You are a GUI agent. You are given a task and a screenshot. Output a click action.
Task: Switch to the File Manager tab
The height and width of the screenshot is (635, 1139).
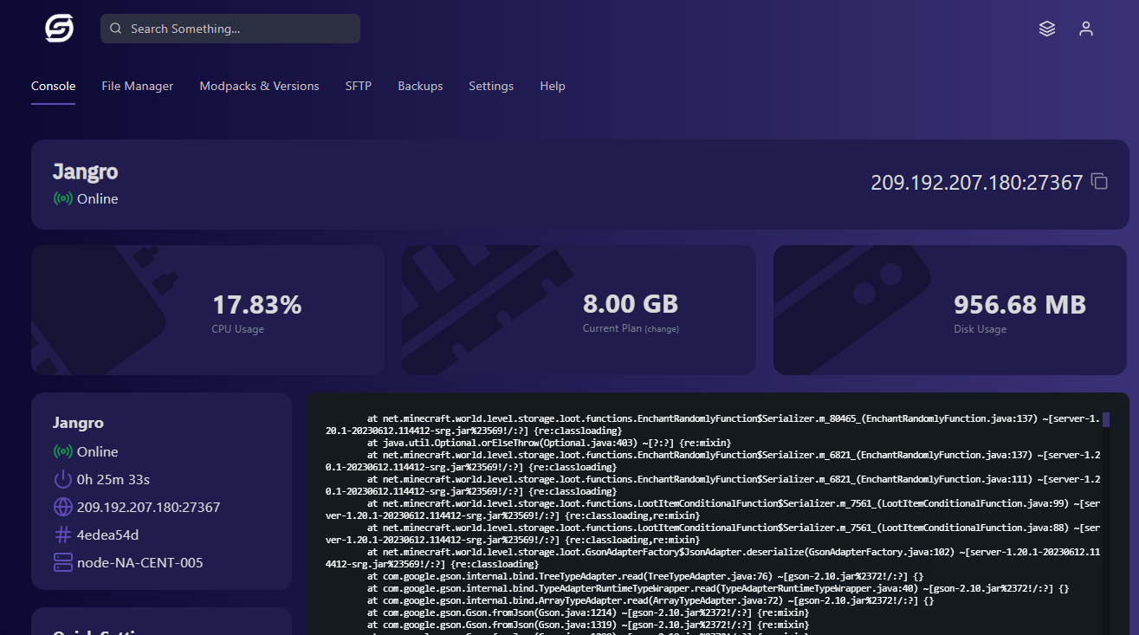pyautogui.click(x=137, y=86)
